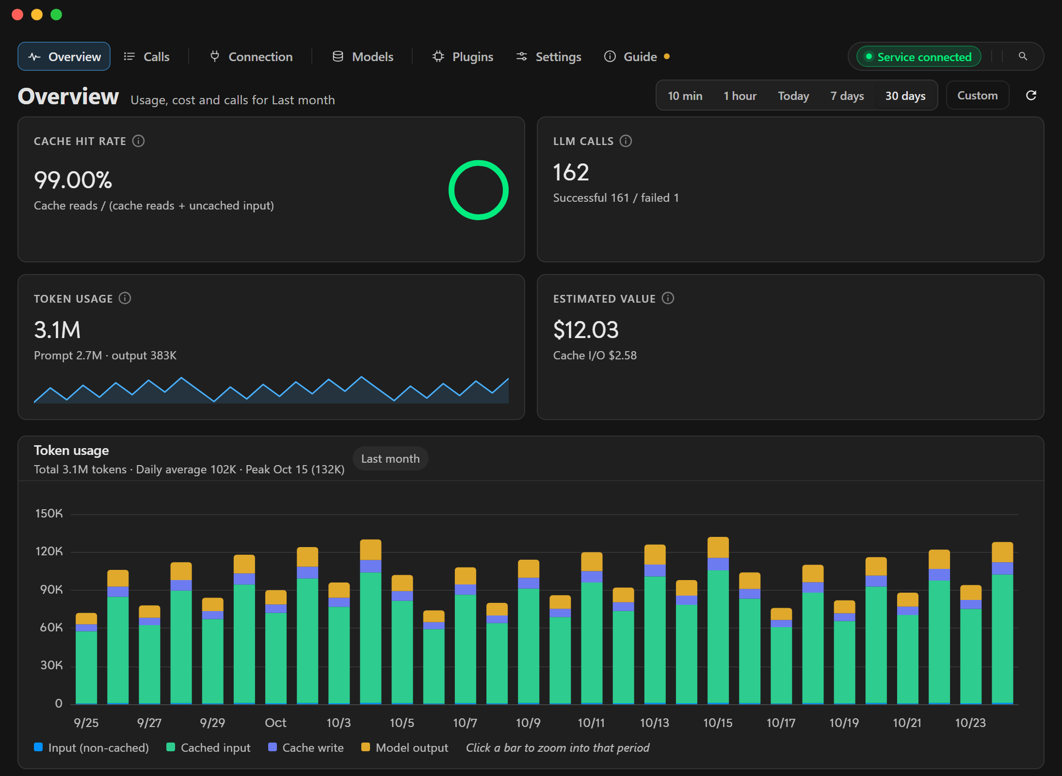Select the 30 days time range

click(x=905, y=96)
